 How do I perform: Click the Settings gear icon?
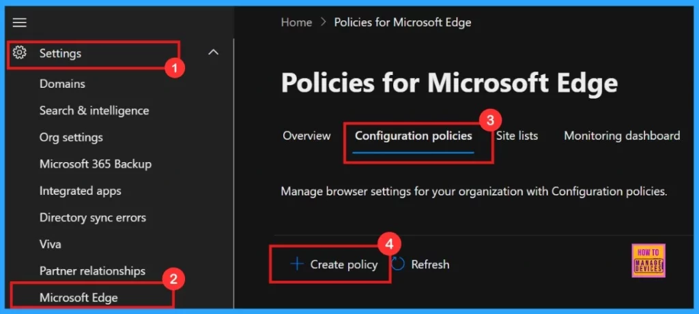pyautogui.click(x=20, y=52)
